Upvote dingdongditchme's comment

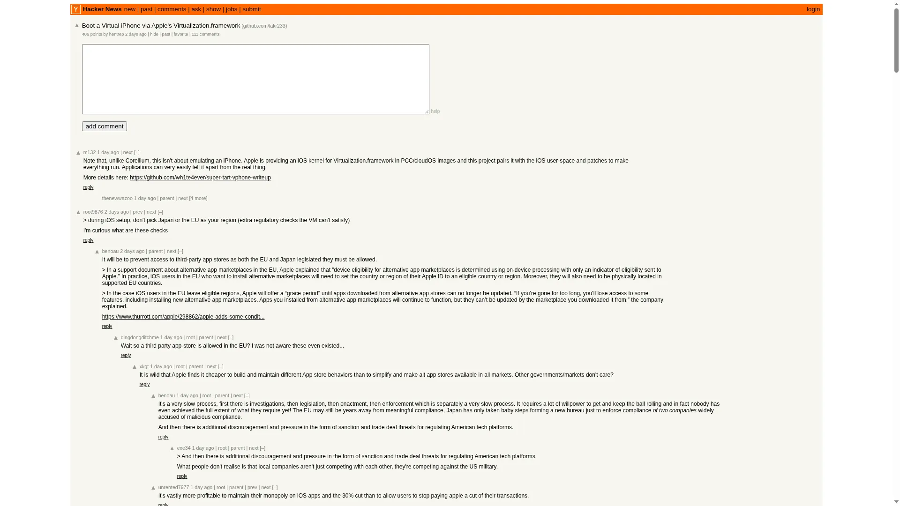pos(116,338)
